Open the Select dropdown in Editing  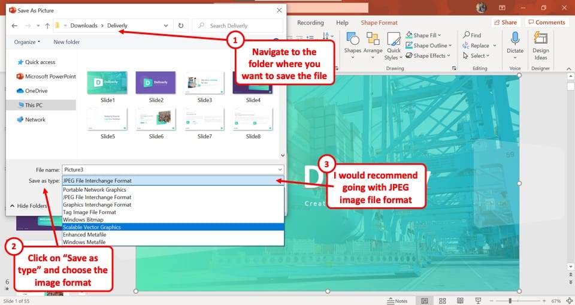(x=476, y=56)
